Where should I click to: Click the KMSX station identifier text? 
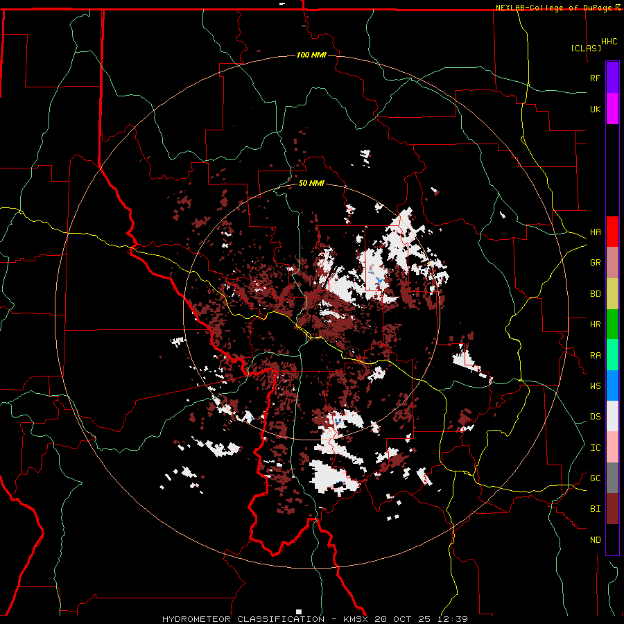click(356, 619)
